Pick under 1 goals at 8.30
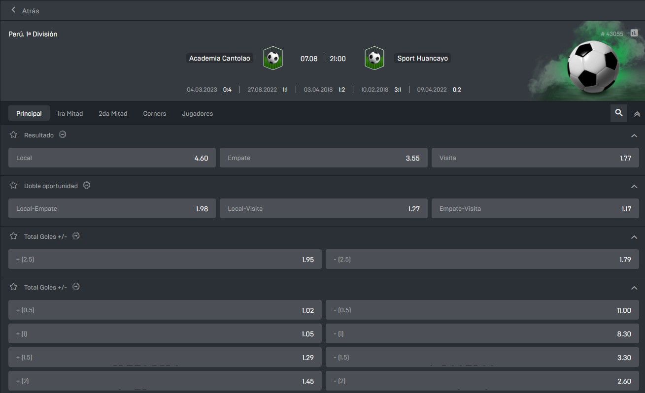This screenshot has height=393, width=645. (x=482, y=333)
